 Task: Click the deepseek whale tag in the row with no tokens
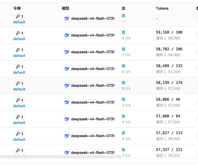click(89, 19)
